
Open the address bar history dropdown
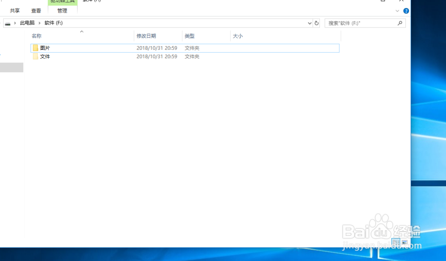pyautogui.click(x=310, y=23)
